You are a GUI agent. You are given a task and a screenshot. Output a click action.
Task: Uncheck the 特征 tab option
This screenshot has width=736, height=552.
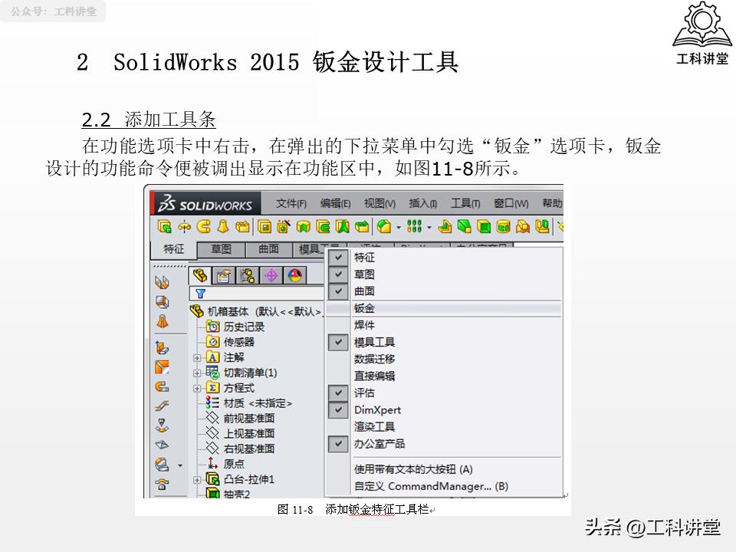(338, 258)
